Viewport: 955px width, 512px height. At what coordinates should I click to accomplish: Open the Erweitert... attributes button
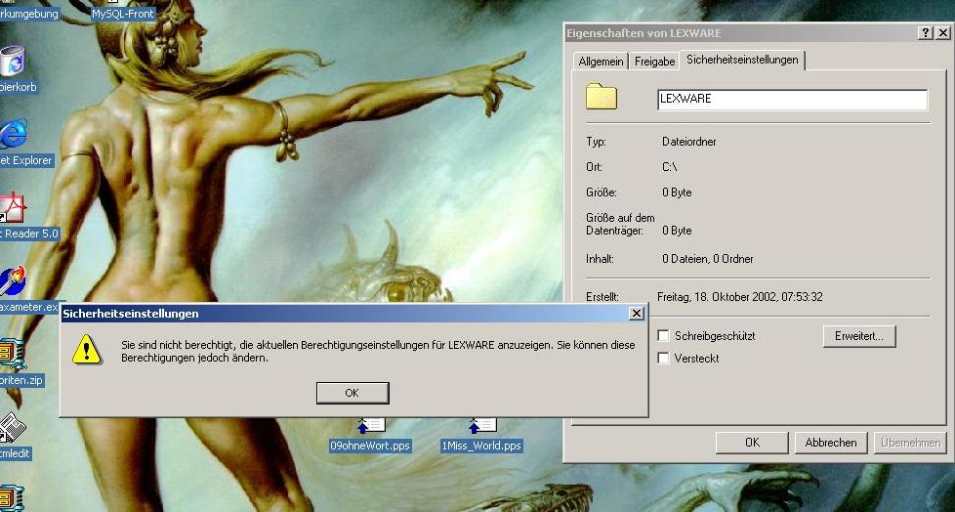tap(858, 336)
